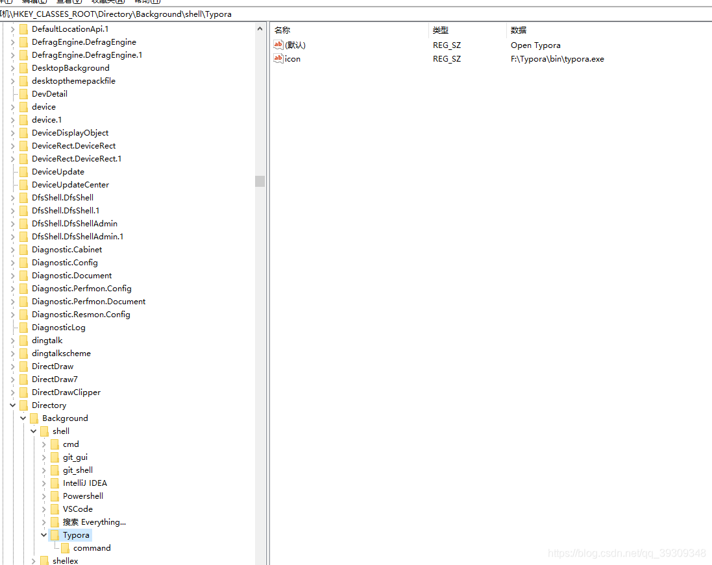712x565 pixels.
Task: Collapse the Typora key
Action: [44, 535]
